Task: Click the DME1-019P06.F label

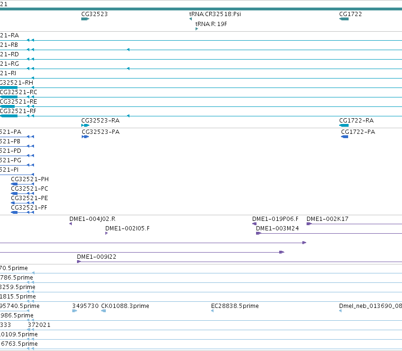Action: click(275, 219)
